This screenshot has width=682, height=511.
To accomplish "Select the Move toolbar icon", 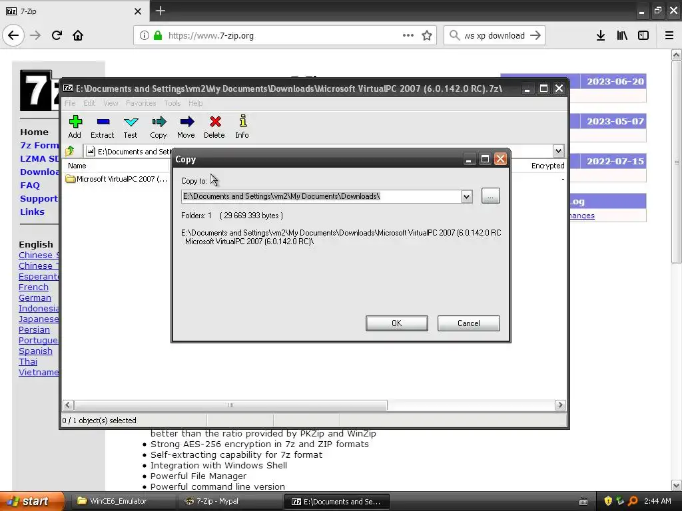I will pos(186,126).
